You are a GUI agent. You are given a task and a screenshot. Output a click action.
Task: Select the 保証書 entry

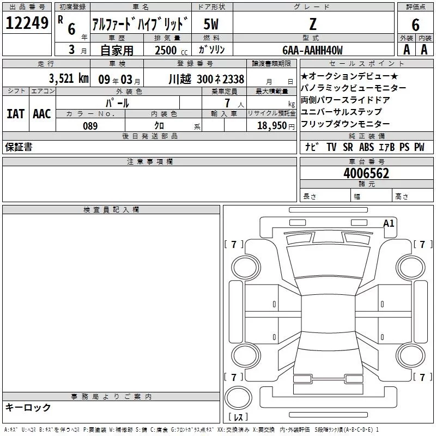click(x=19, y=147)
